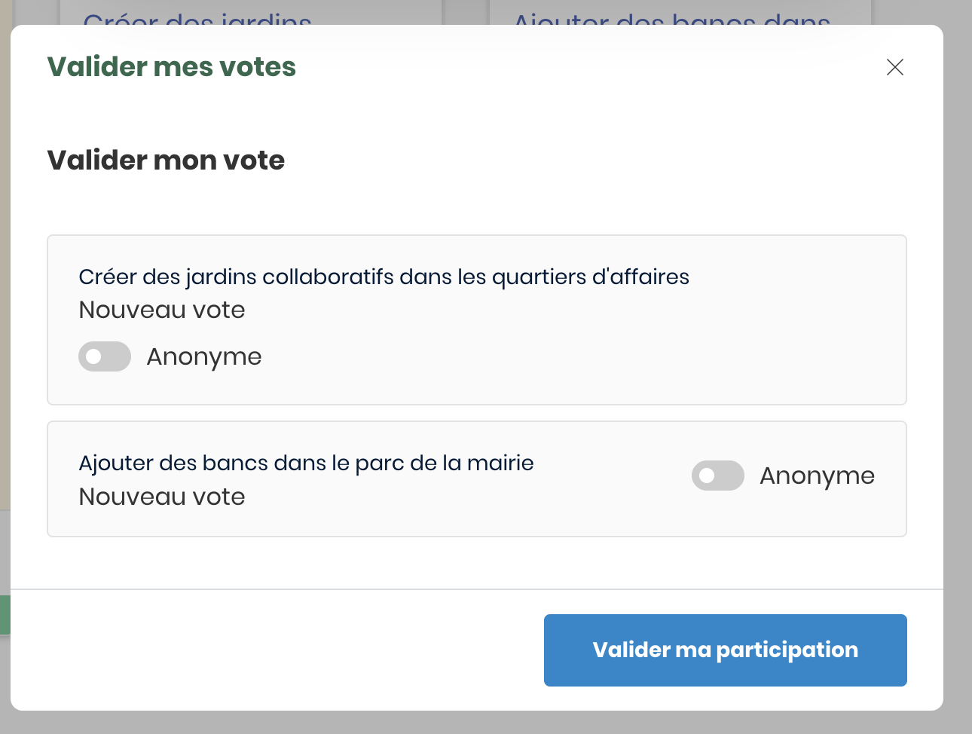Select the 'Créer des jardins collaboratifs' vote title

pyautogui.click(x=384, y=277)
